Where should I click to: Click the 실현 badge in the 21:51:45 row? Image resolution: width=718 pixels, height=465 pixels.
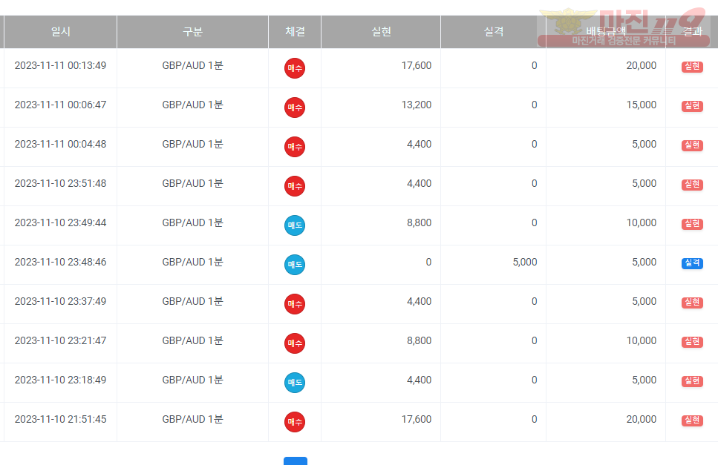coord(692,421)
